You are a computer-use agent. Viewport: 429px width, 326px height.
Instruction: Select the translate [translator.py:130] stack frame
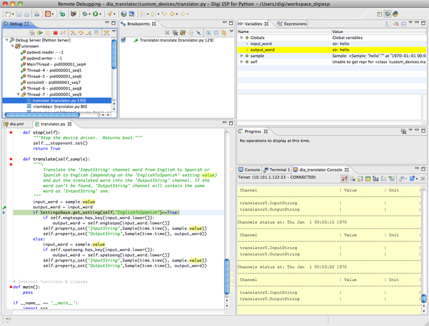click(56, 100)
